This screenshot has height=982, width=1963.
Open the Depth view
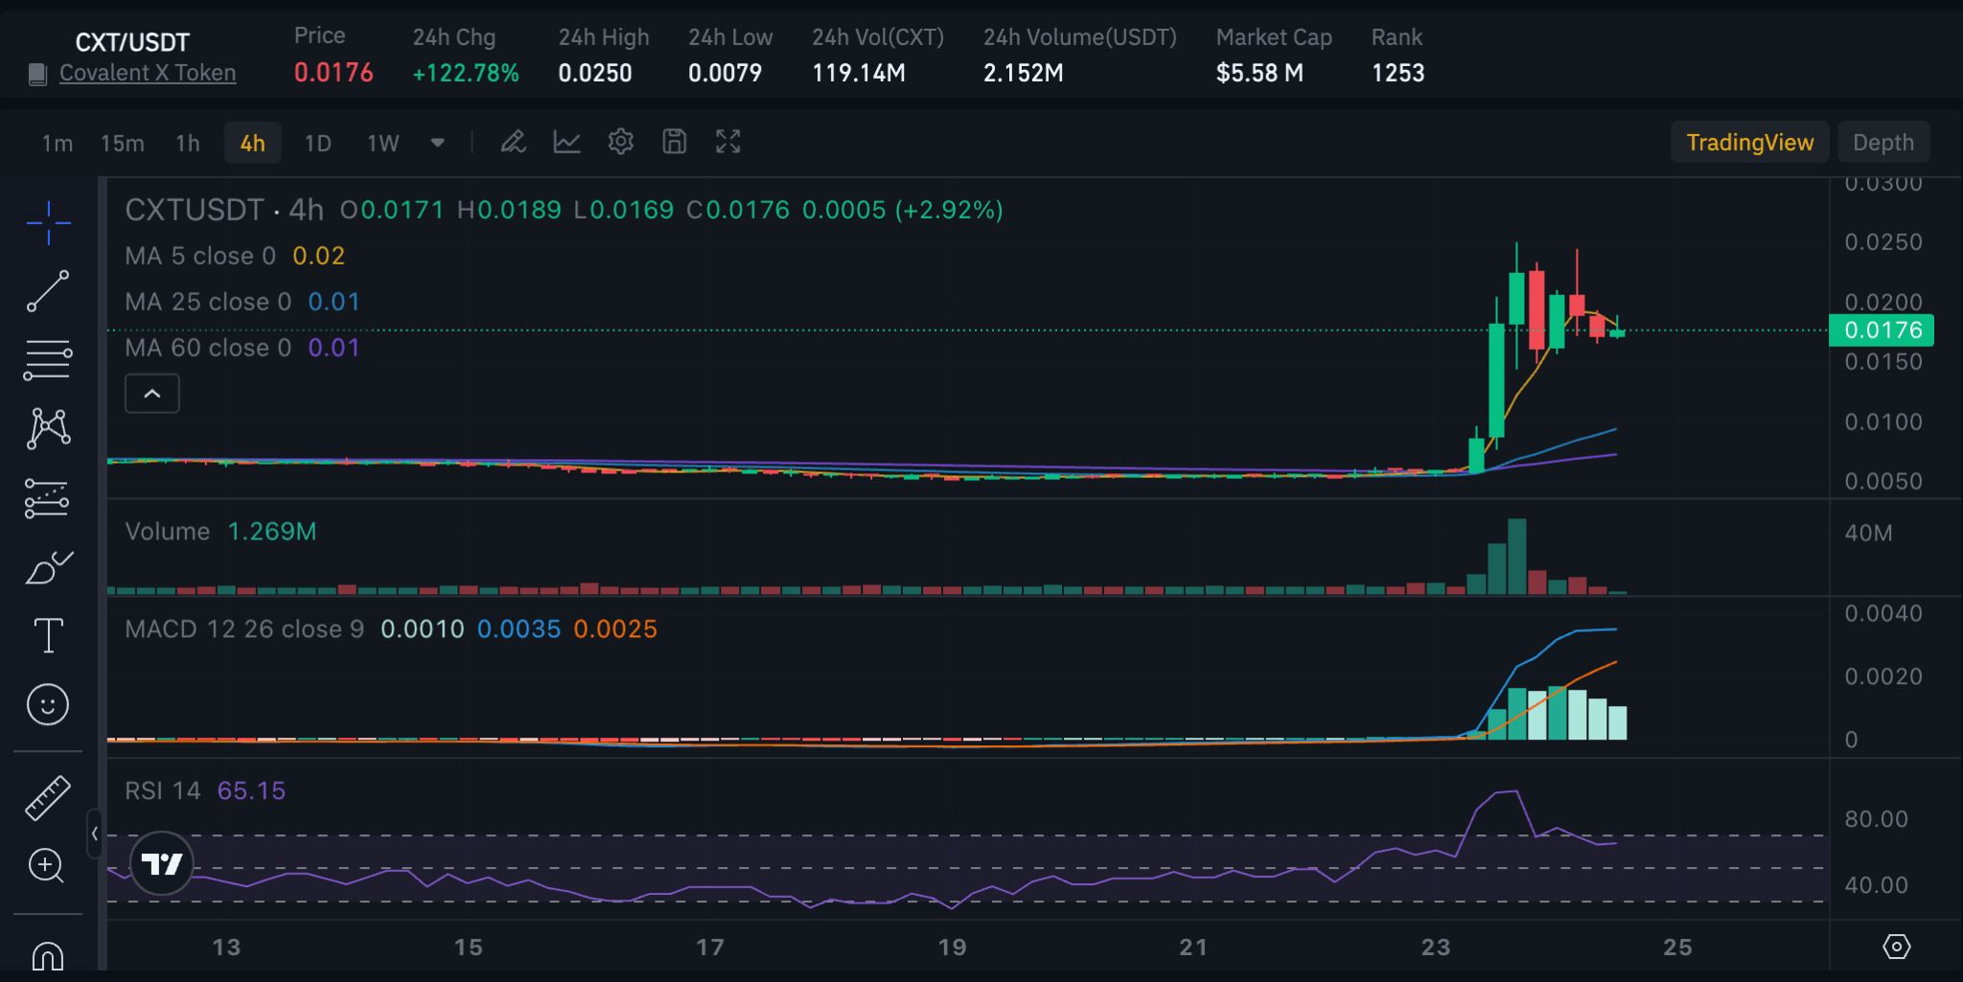1882,142
